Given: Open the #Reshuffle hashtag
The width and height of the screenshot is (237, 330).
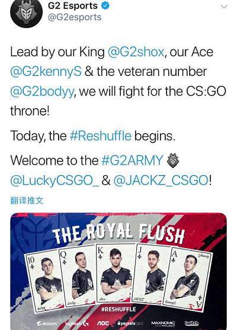Looking at the screenshot, I should [101, 136].
